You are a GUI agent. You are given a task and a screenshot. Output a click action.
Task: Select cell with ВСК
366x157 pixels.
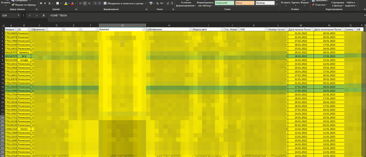point(24,56)
